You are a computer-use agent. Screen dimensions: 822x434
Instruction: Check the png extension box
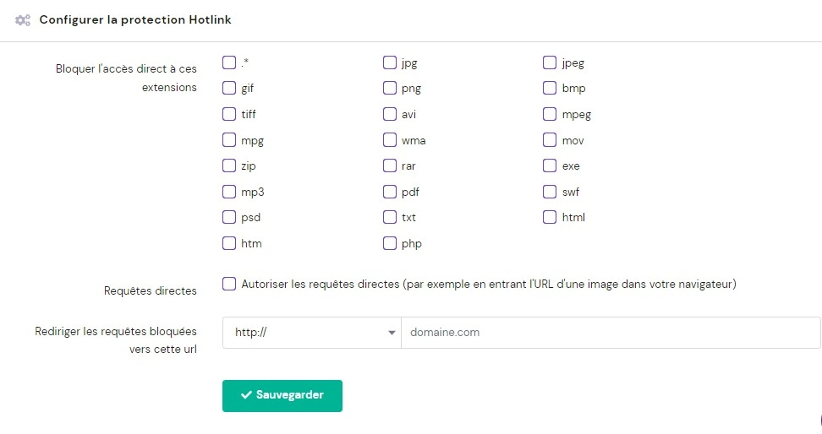click(x=390, y=88)
